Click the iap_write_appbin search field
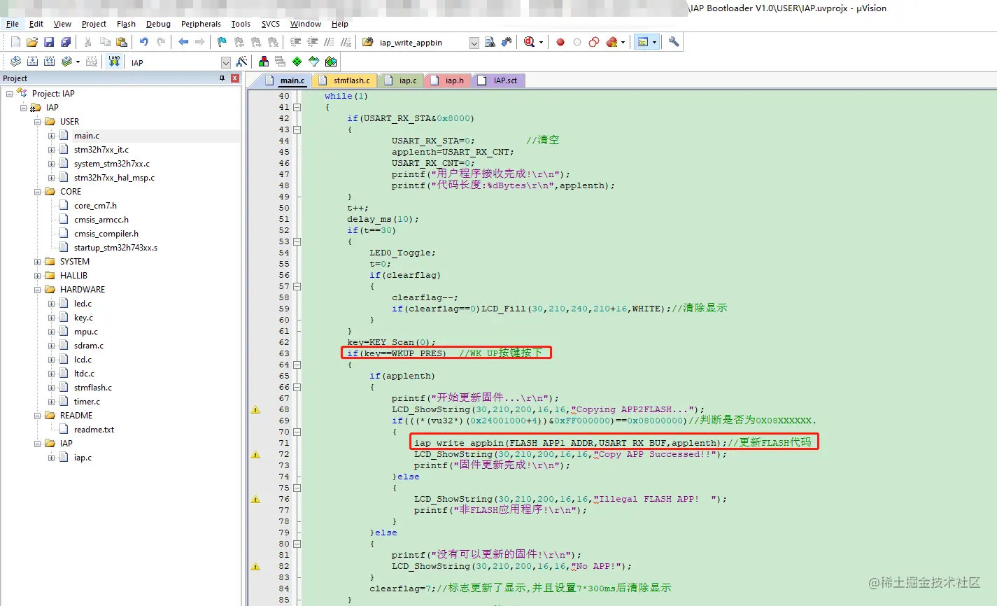 [422, 43]
